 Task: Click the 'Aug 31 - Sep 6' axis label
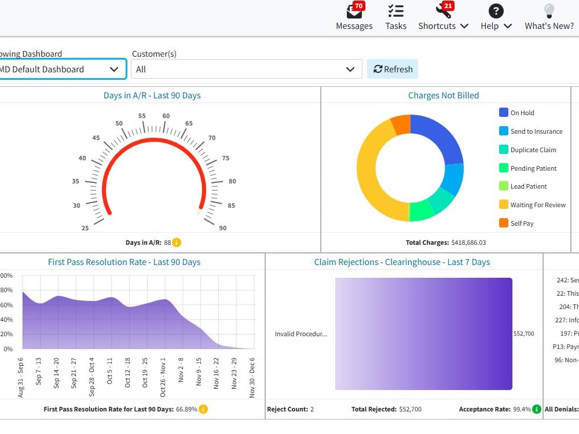(21, 377)
